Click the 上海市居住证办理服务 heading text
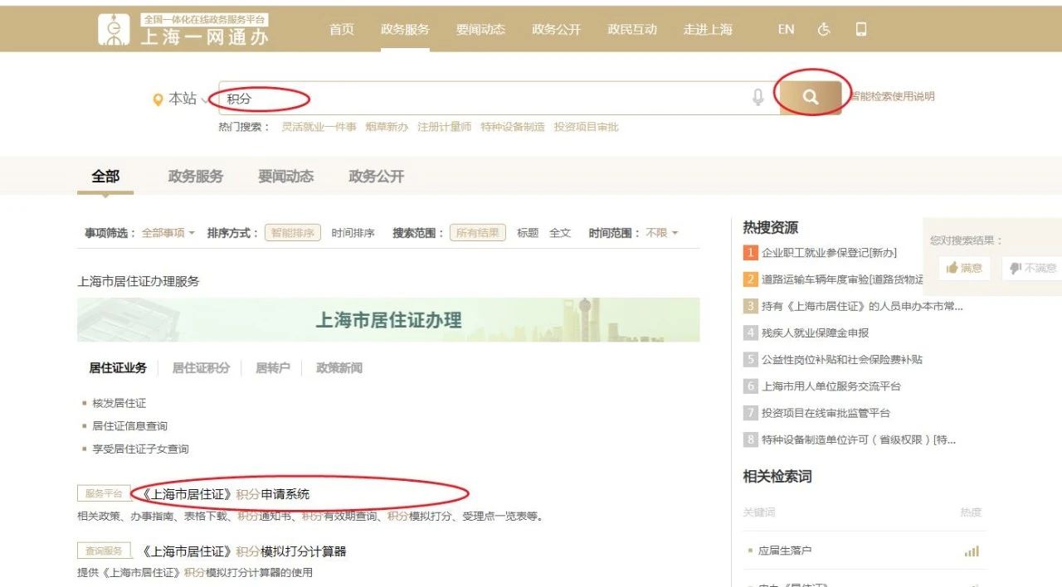This screenshot has width=1062, height=587. 139,281
